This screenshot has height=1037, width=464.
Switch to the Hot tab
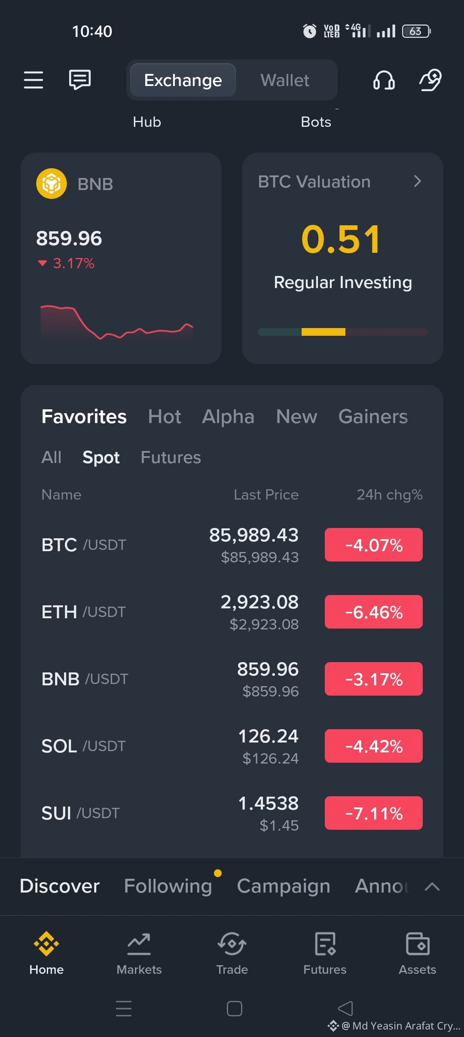(x=165, y=417)
